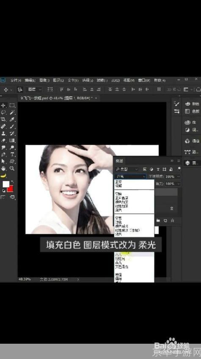
Task: Delete layer trash icon
Action: point(173,220)
